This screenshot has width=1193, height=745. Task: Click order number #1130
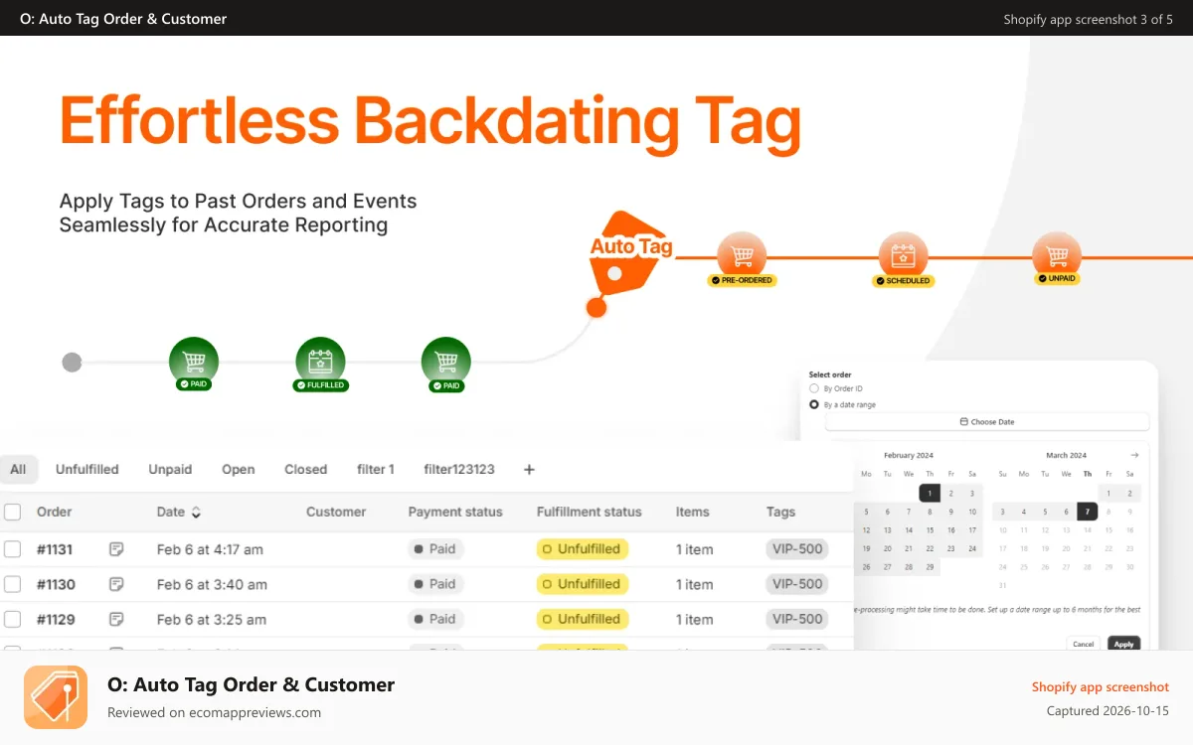click(x=56, y=584)
